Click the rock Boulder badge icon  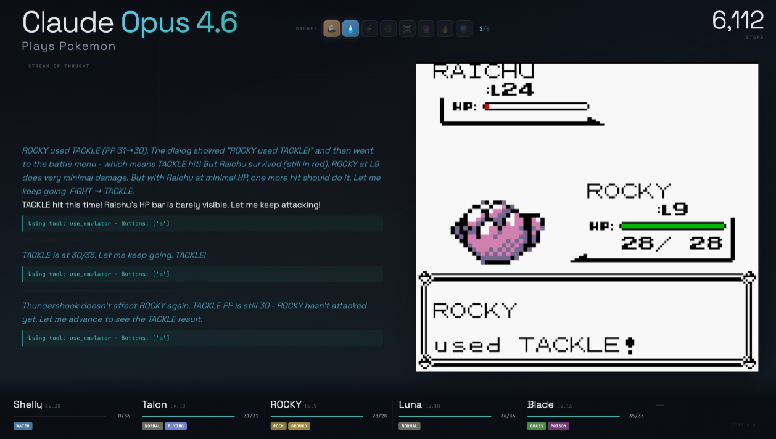point(332,28)
